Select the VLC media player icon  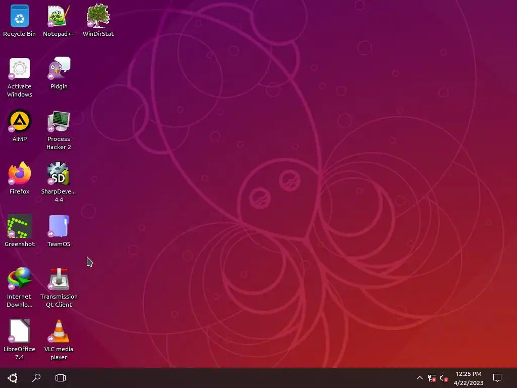(59, 331)
